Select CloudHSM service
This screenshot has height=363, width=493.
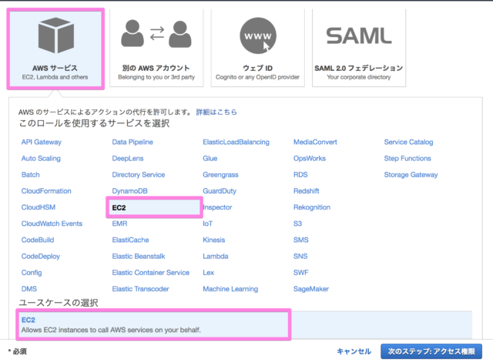click(x=39, y=207)
